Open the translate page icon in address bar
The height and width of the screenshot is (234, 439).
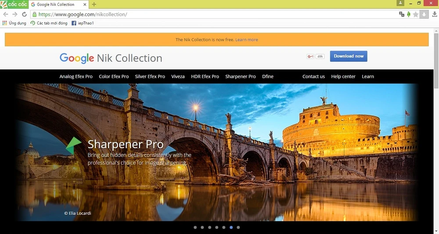click(x=401, y=14)
